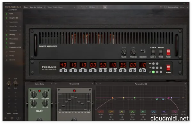Toggle the Gate power icon in the sidebar
The height and width of the screenshot is (124, 192).
7,14
